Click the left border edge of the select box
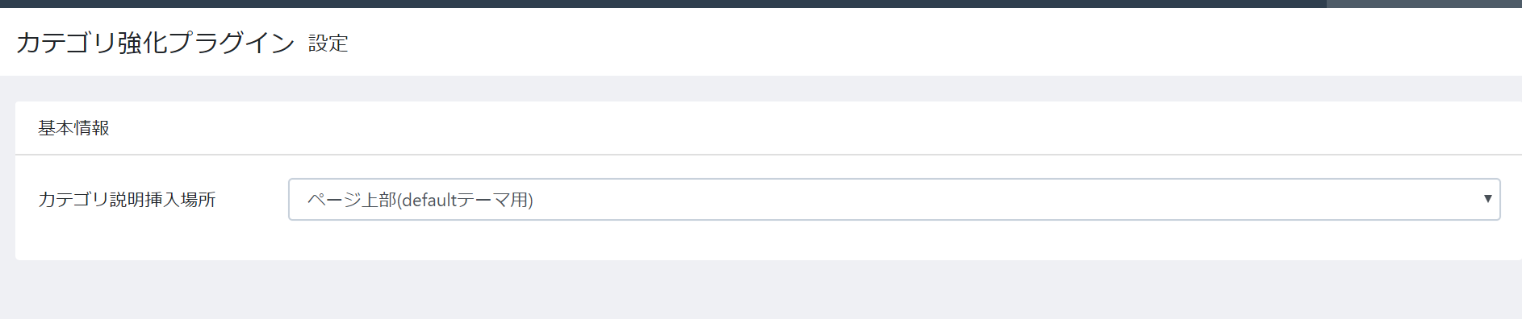The image size is (1522, 319). coord(289,199)
